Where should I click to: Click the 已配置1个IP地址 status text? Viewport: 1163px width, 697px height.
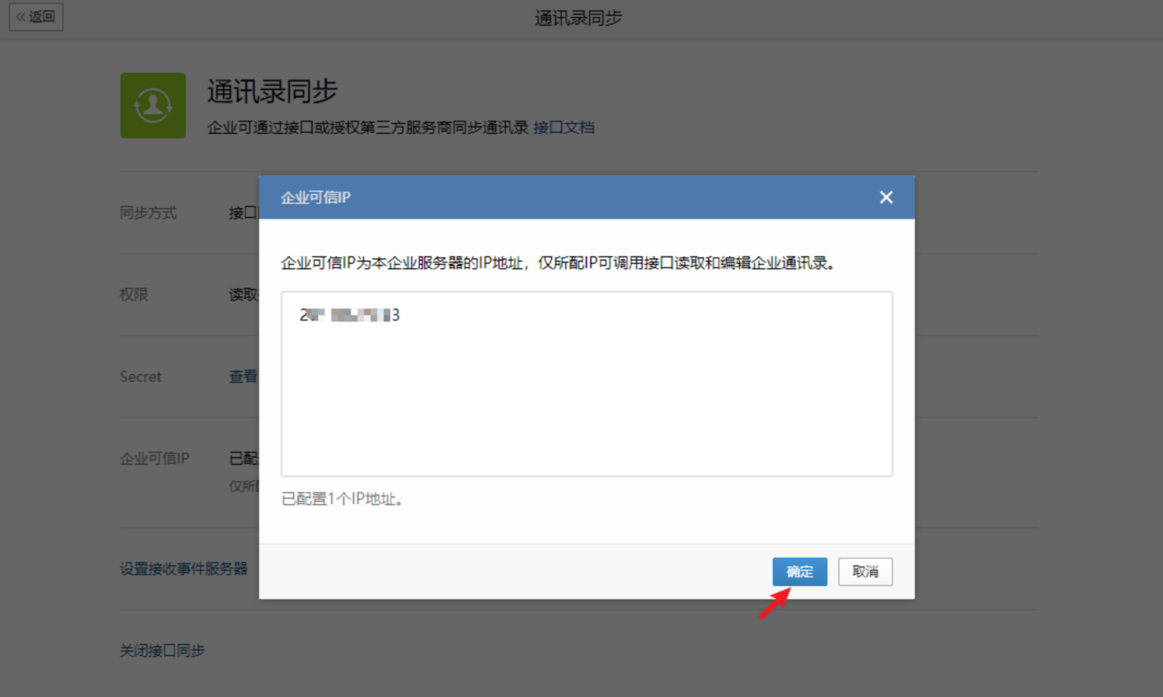tap(342, 499)
